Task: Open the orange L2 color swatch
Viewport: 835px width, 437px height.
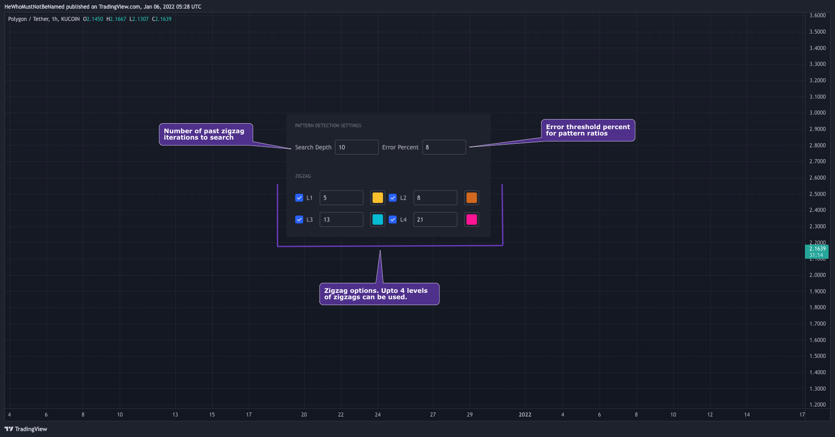Action: (x=472, y=198)
